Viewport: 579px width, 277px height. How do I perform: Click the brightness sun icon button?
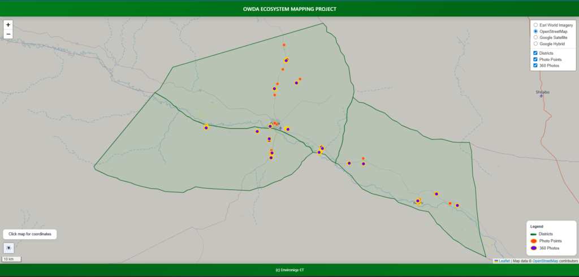(x=8, y=248)
